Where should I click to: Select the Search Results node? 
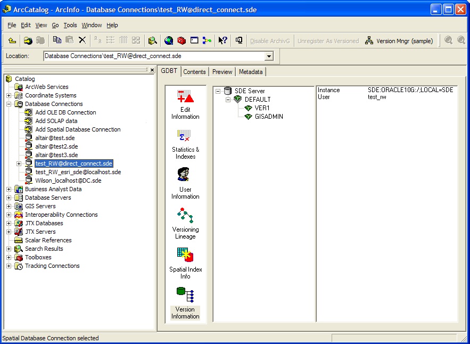44,249
